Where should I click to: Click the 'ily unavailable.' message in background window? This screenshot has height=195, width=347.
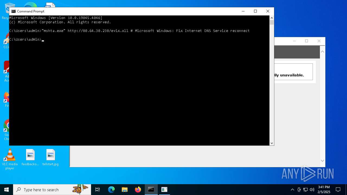(x=289, y=75)
